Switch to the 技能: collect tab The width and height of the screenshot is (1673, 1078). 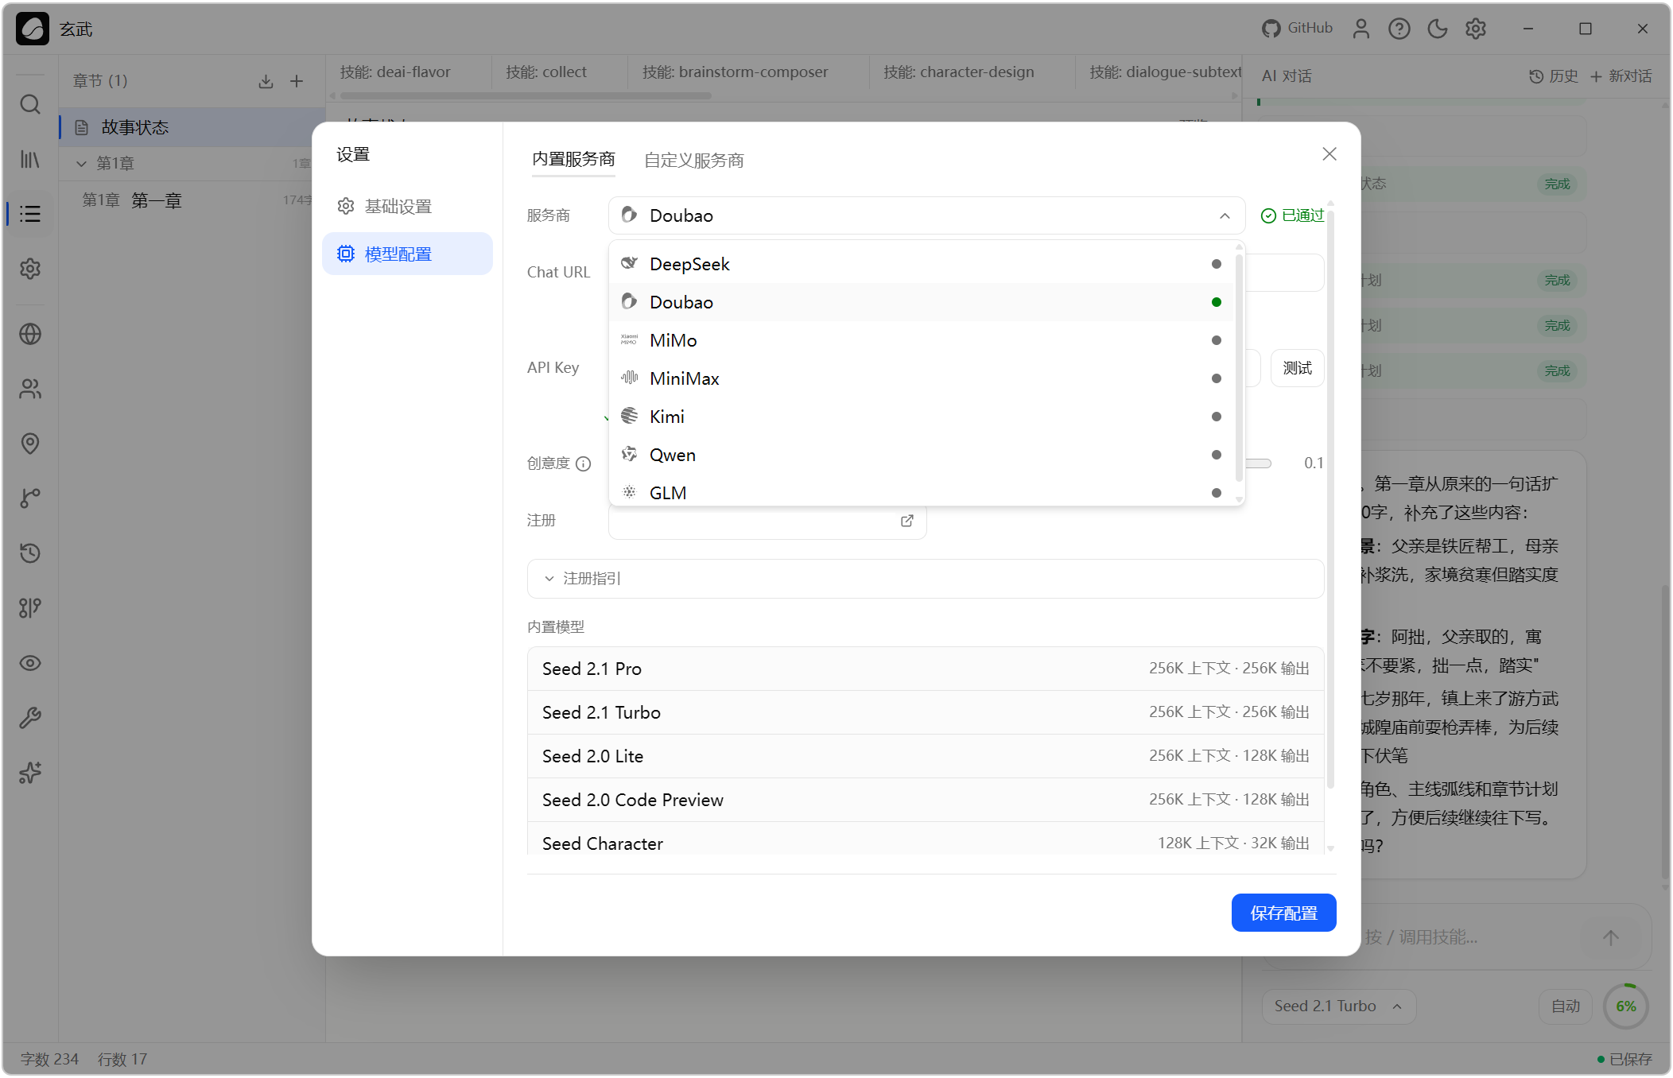pos(546,72)
